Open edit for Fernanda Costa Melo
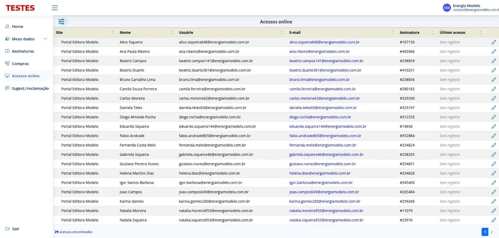Screen dimensions: 499x238 (494, 145)
